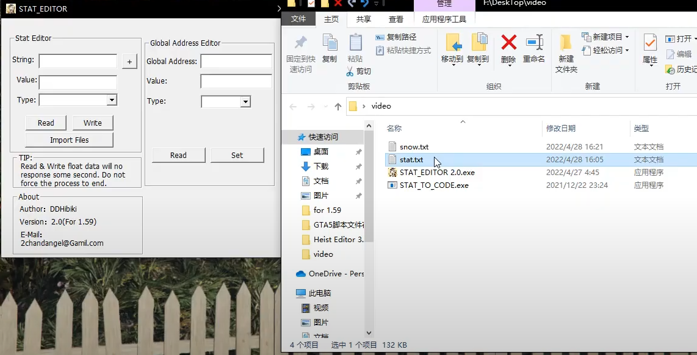Select STAT_EDITOR 2.0.exe file
The image size is (697, 355).
[x=437, y=173]
